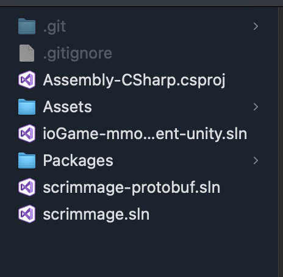The image size is (283, 277).
Task: Select the scrimmage-protobuf.sln file name
Action: pyautogui.click(x=132, y=187)
